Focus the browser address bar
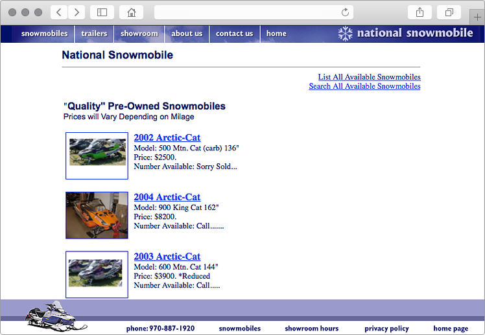This screenshot has width=485, height=335. tap(254, 12)
